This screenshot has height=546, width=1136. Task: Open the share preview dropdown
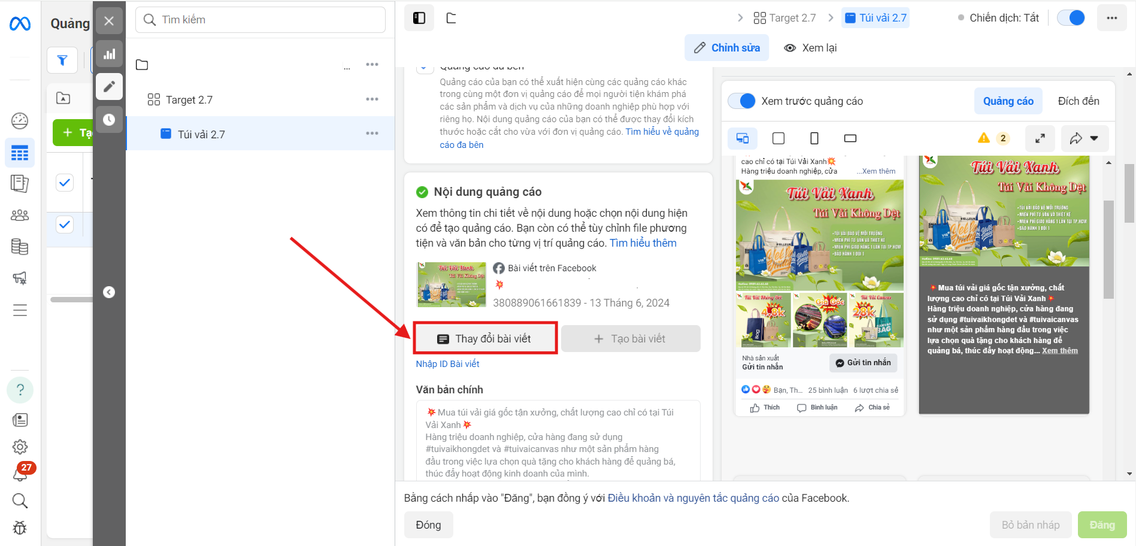tap(1084, 138)
